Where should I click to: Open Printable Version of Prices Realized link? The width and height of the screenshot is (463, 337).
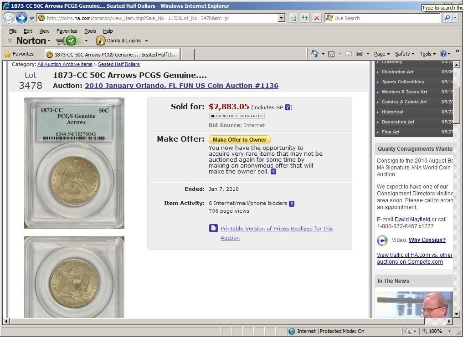click(x=276, y=233)
